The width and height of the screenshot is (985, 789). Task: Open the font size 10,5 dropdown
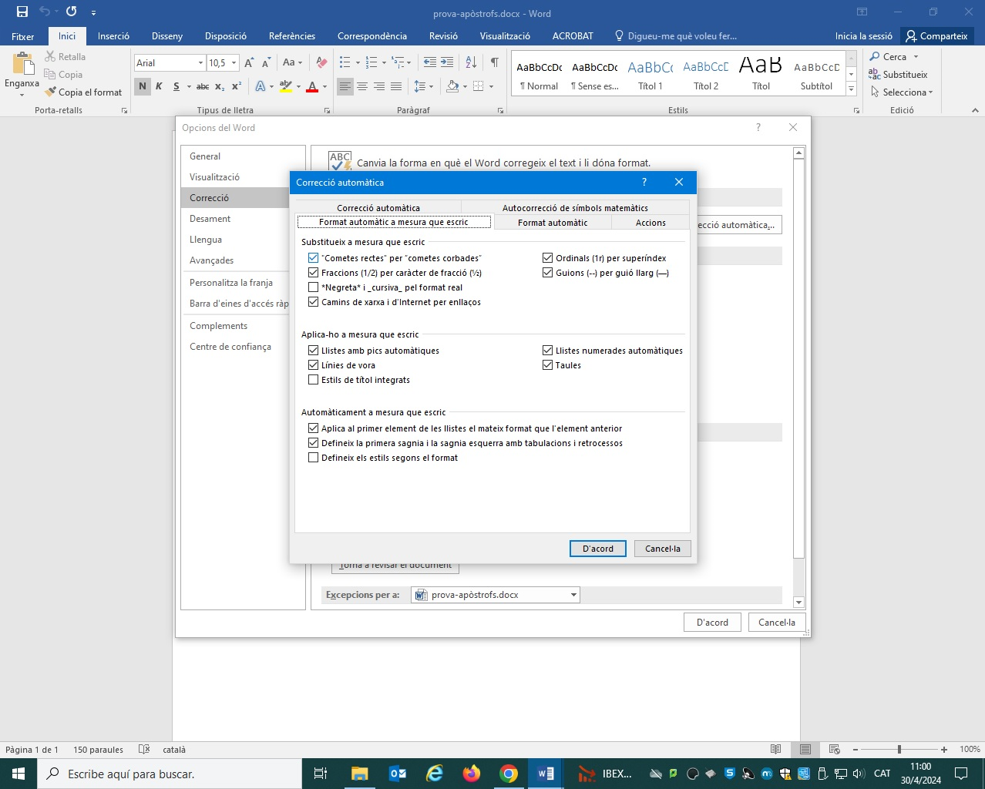pyautogui.click(x=234, y=63)
